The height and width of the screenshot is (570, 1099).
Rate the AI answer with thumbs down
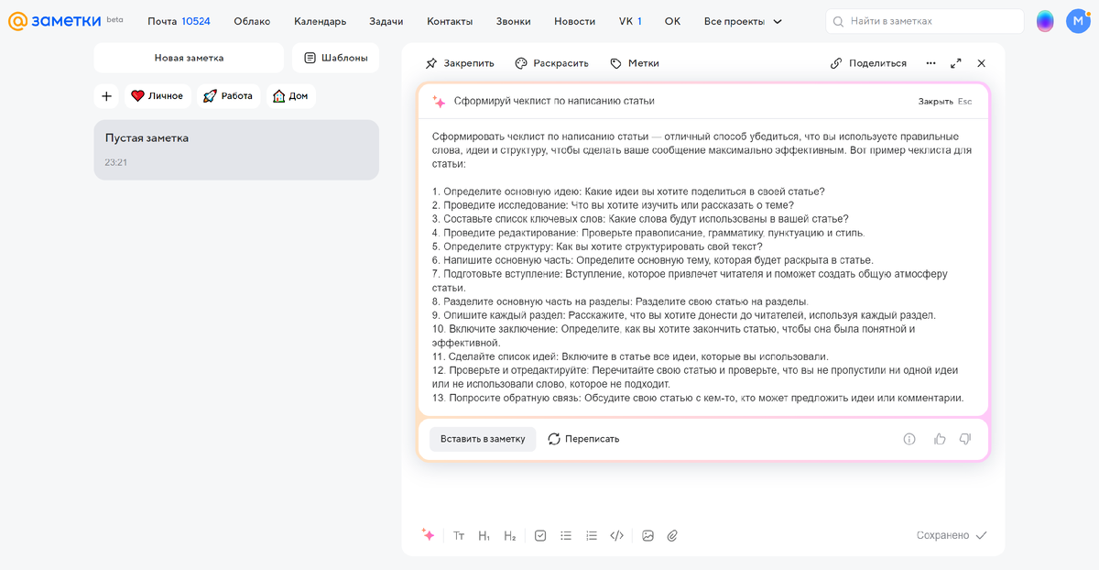point(964,439)
